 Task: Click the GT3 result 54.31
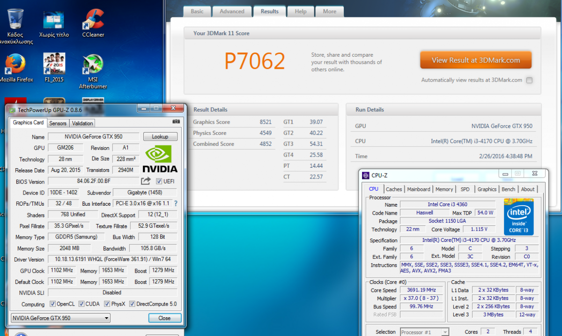pos(316,144)
